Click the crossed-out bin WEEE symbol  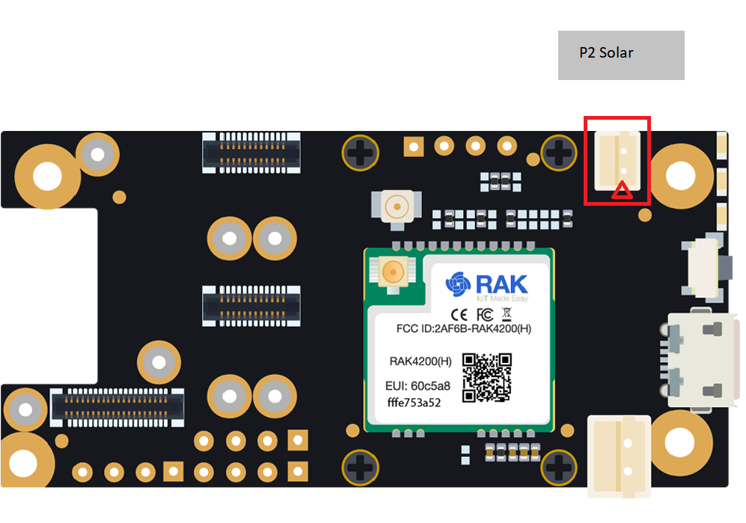[507, 314]
